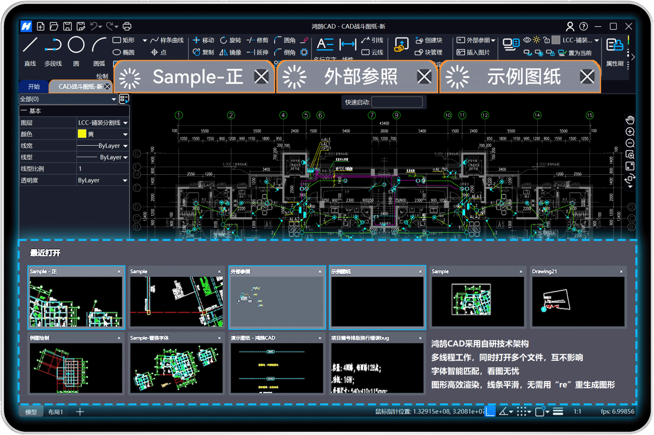Viewport: 654px width, 435px height.
Task: Click the 插入图片 insert image button
Action: [x=473, y=52]
